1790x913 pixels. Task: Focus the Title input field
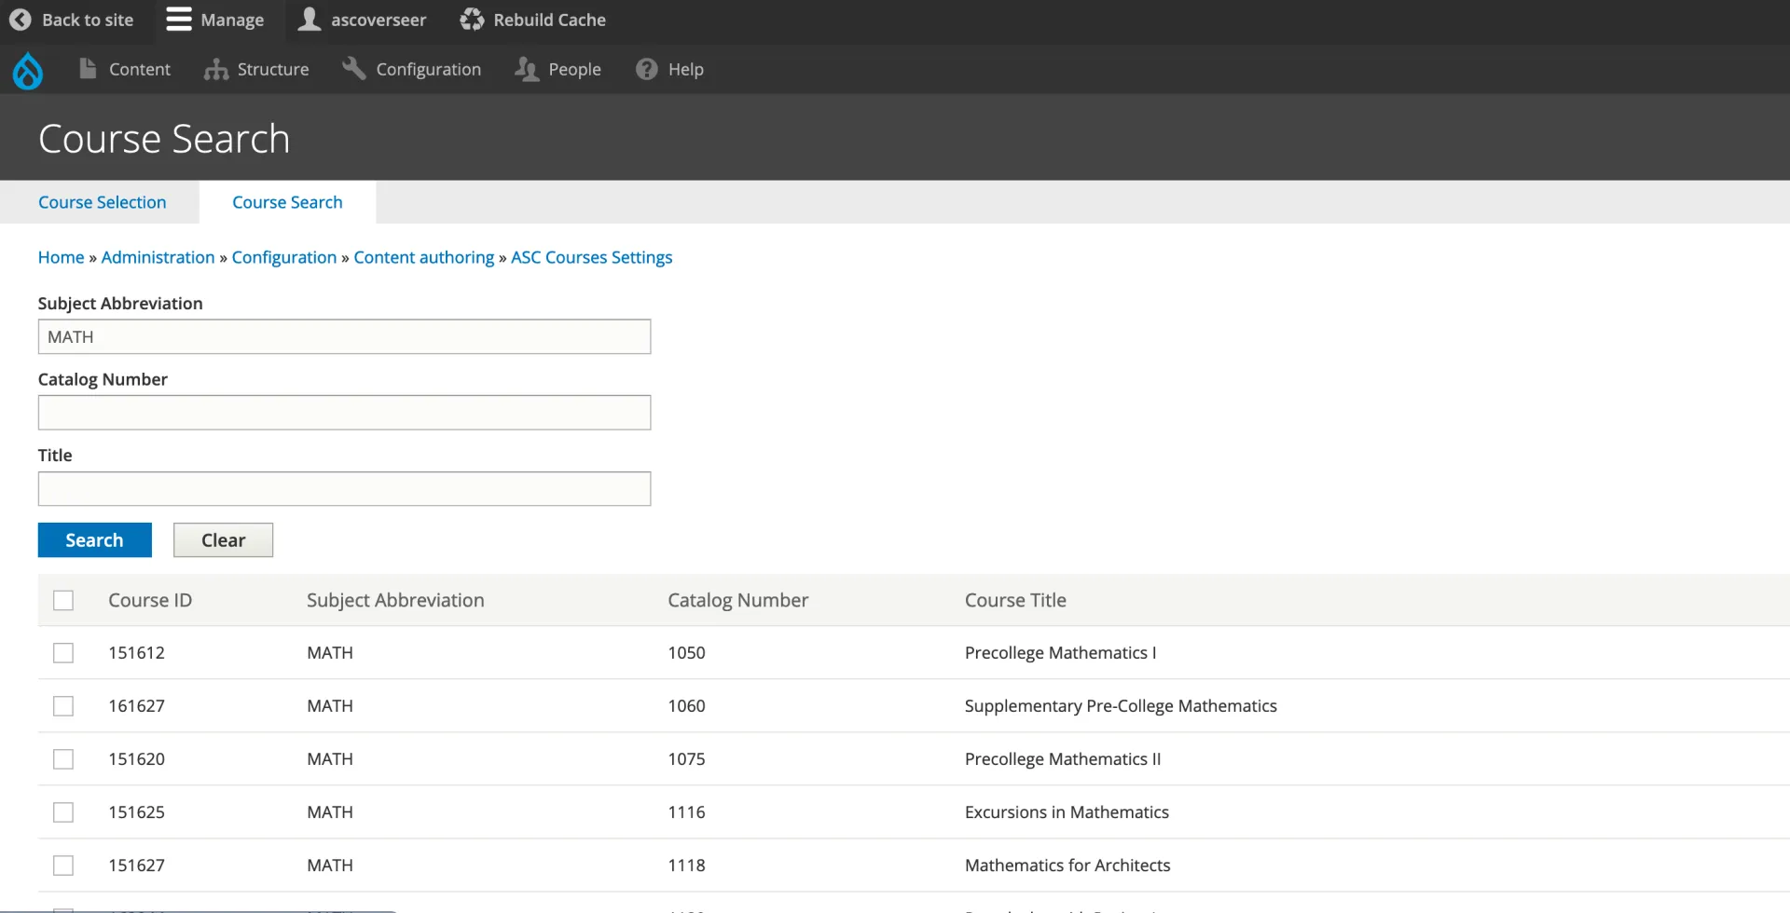pos(344,489)
